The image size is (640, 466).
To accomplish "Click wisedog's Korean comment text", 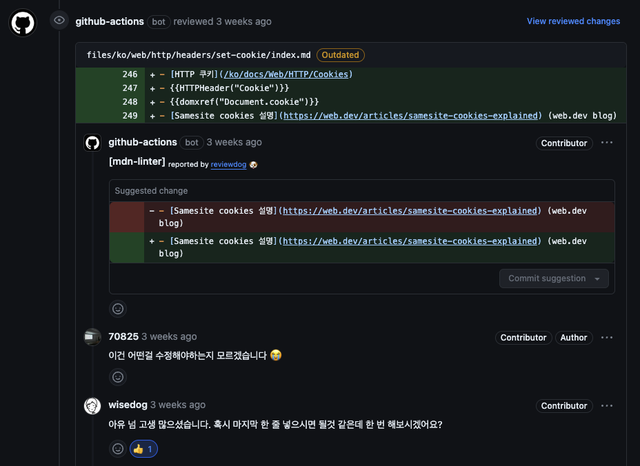I will [275, 425].
